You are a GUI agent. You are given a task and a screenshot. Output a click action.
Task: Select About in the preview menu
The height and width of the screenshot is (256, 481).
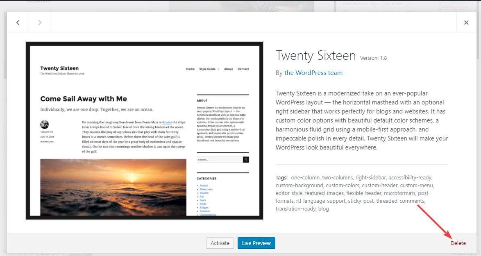tap(228, 69)
